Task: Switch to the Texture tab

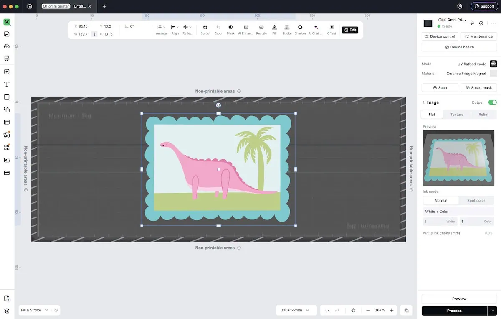Action: [457, 114]
